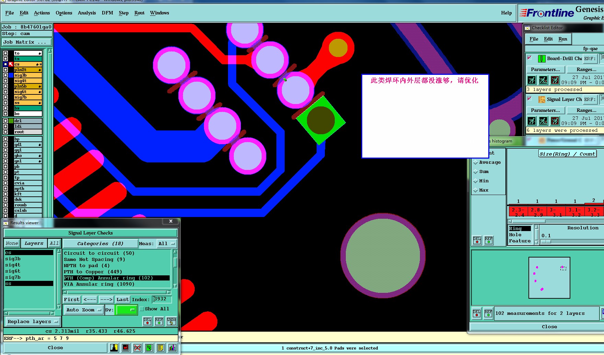Click the second run icon under Signal Layer Check

pos(543,121)
